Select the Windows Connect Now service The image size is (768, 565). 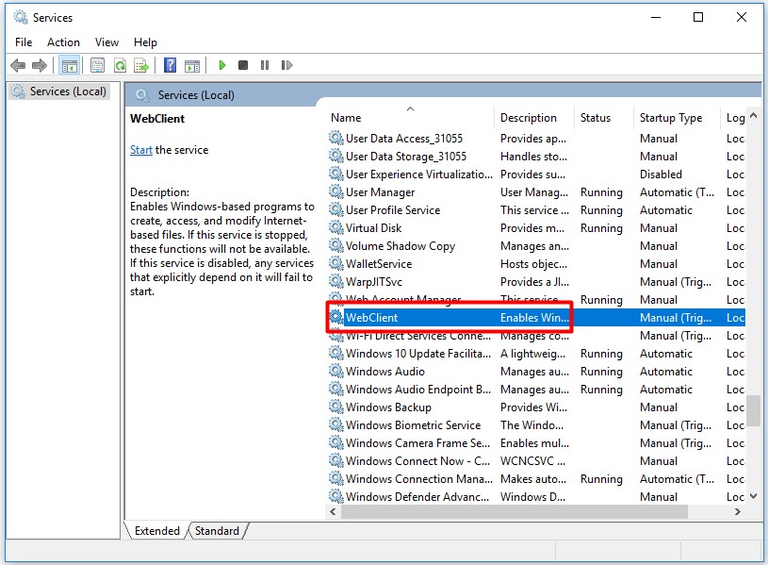(x=536, y=460)
